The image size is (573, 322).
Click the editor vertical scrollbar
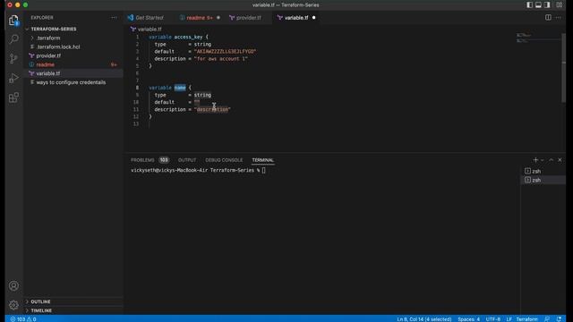coord(563,68)
